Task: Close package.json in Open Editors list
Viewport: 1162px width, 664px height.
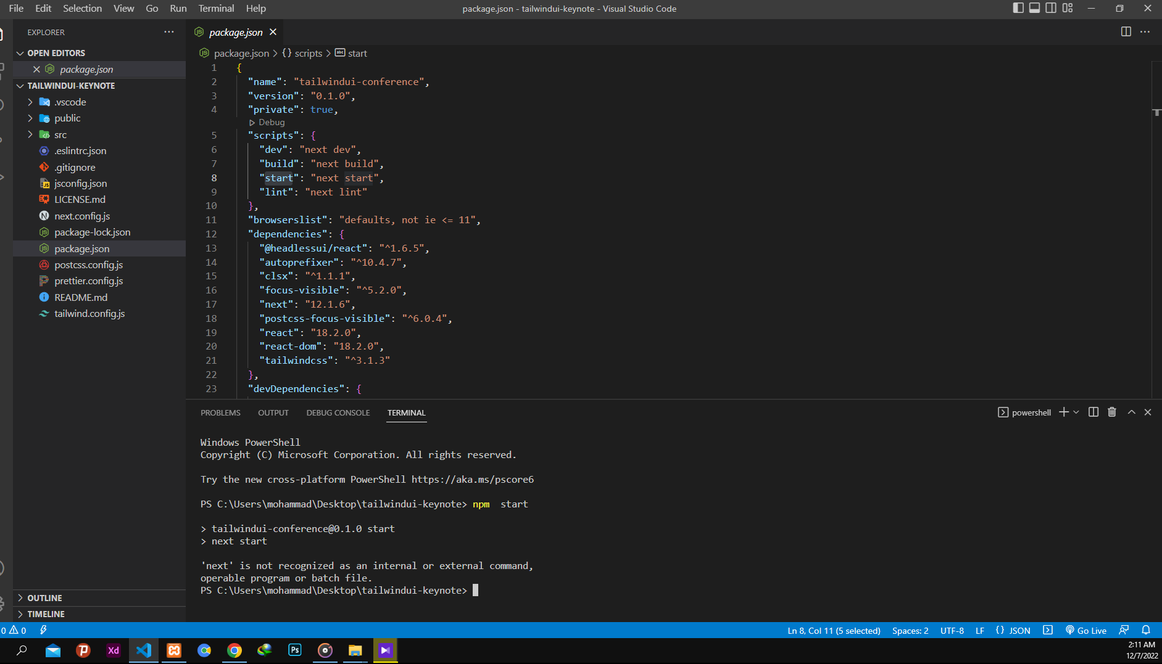Action: [x=36, y=70]
